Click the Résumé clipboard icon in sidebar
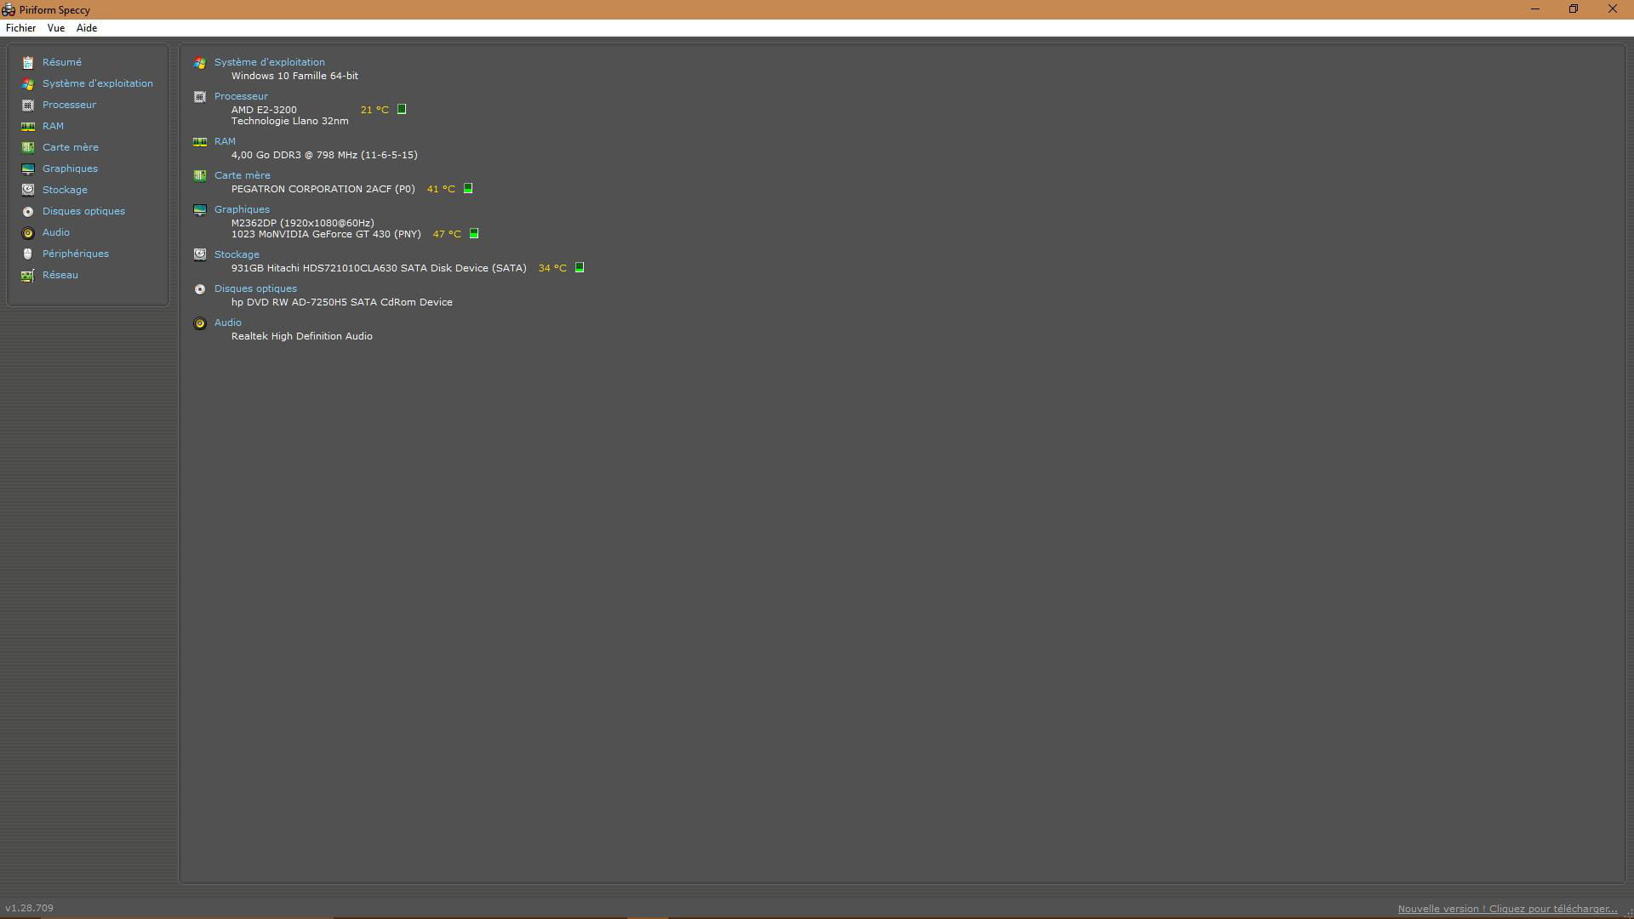This screenshot has width=1634, height=919. [x=28, y=62]
